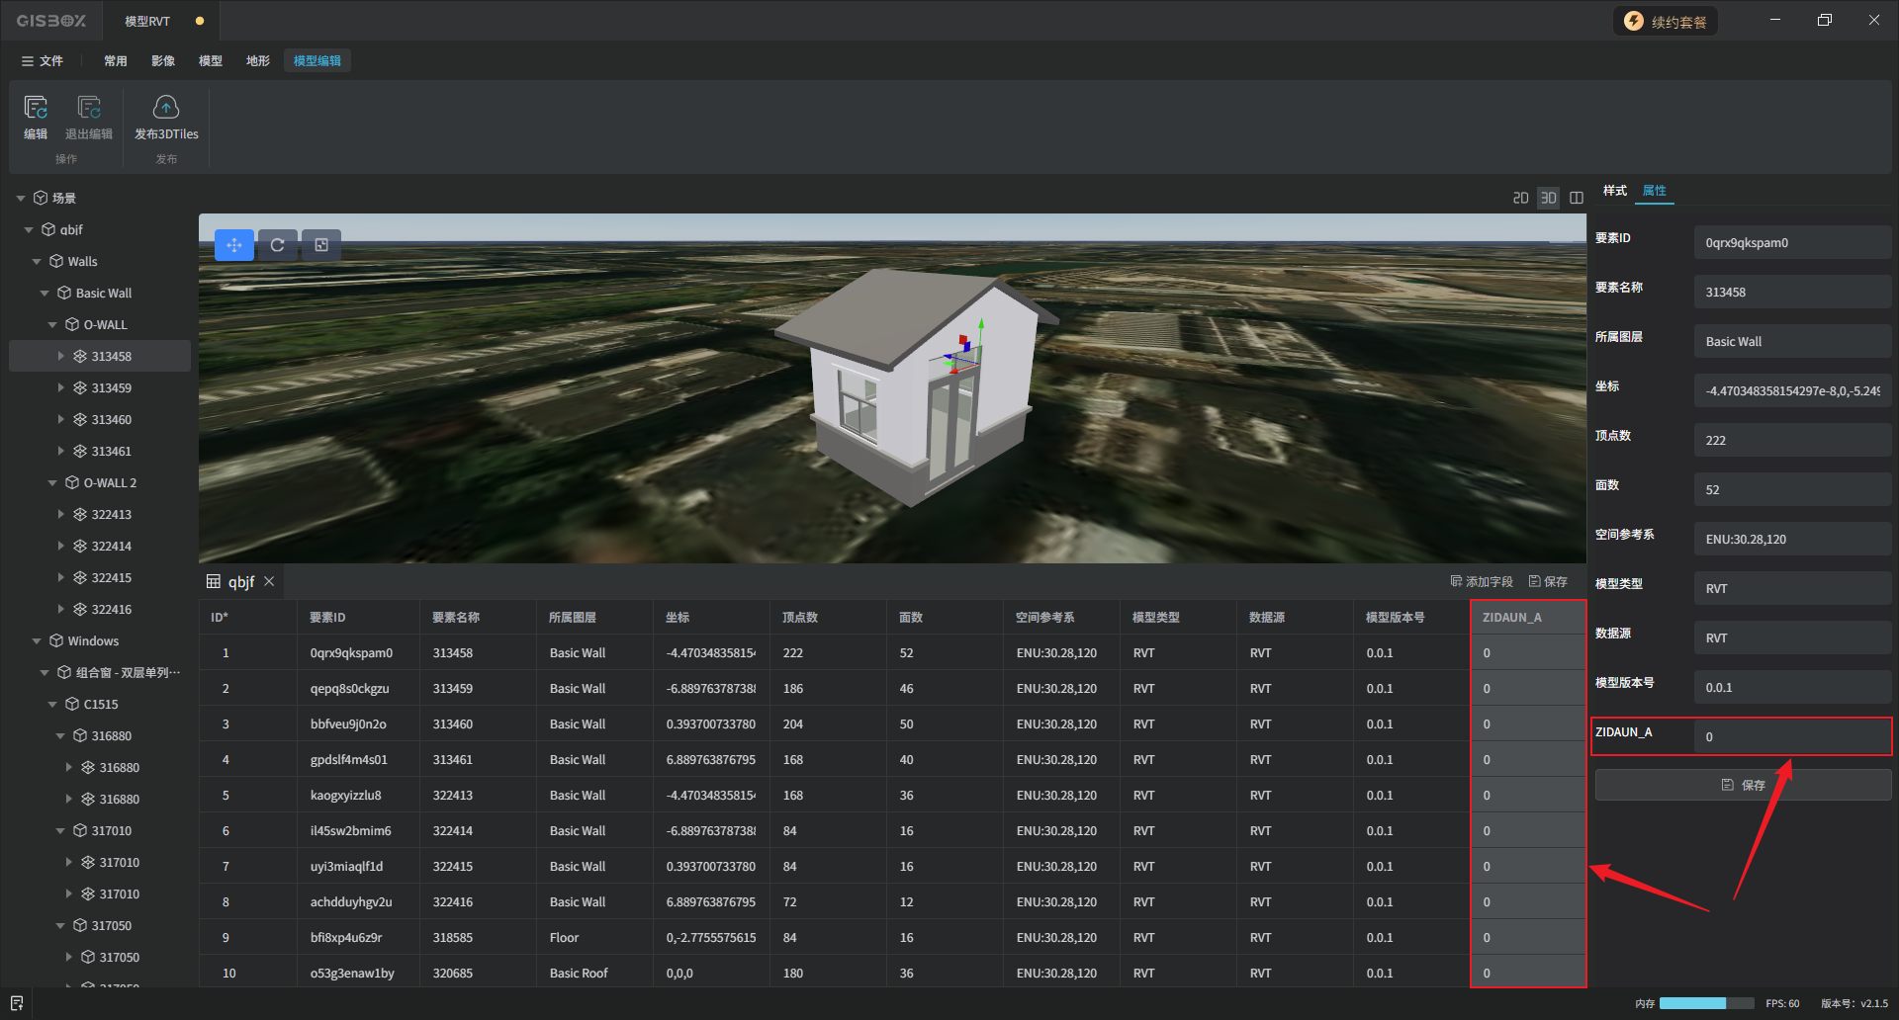Select the move/translate gizmo tool
1899x1020 pixels.
[x=234, y=245]
